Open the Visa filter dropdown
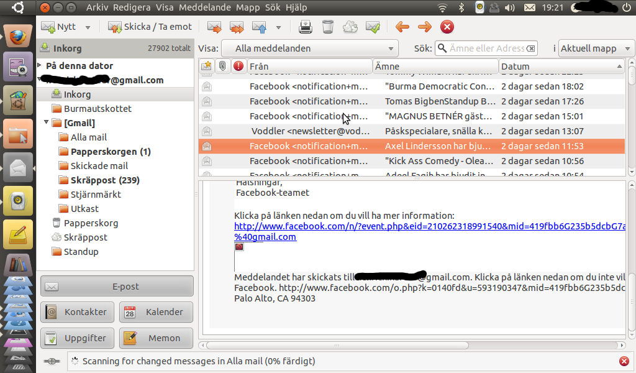Image resolution: width=636 pixels, height=373 pixels. (310, 48)
